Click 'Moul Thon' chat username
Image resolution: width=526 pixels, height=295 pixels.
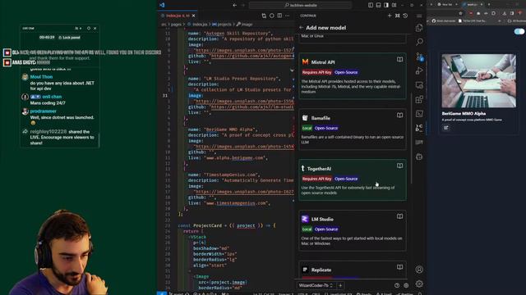point(41,77)
